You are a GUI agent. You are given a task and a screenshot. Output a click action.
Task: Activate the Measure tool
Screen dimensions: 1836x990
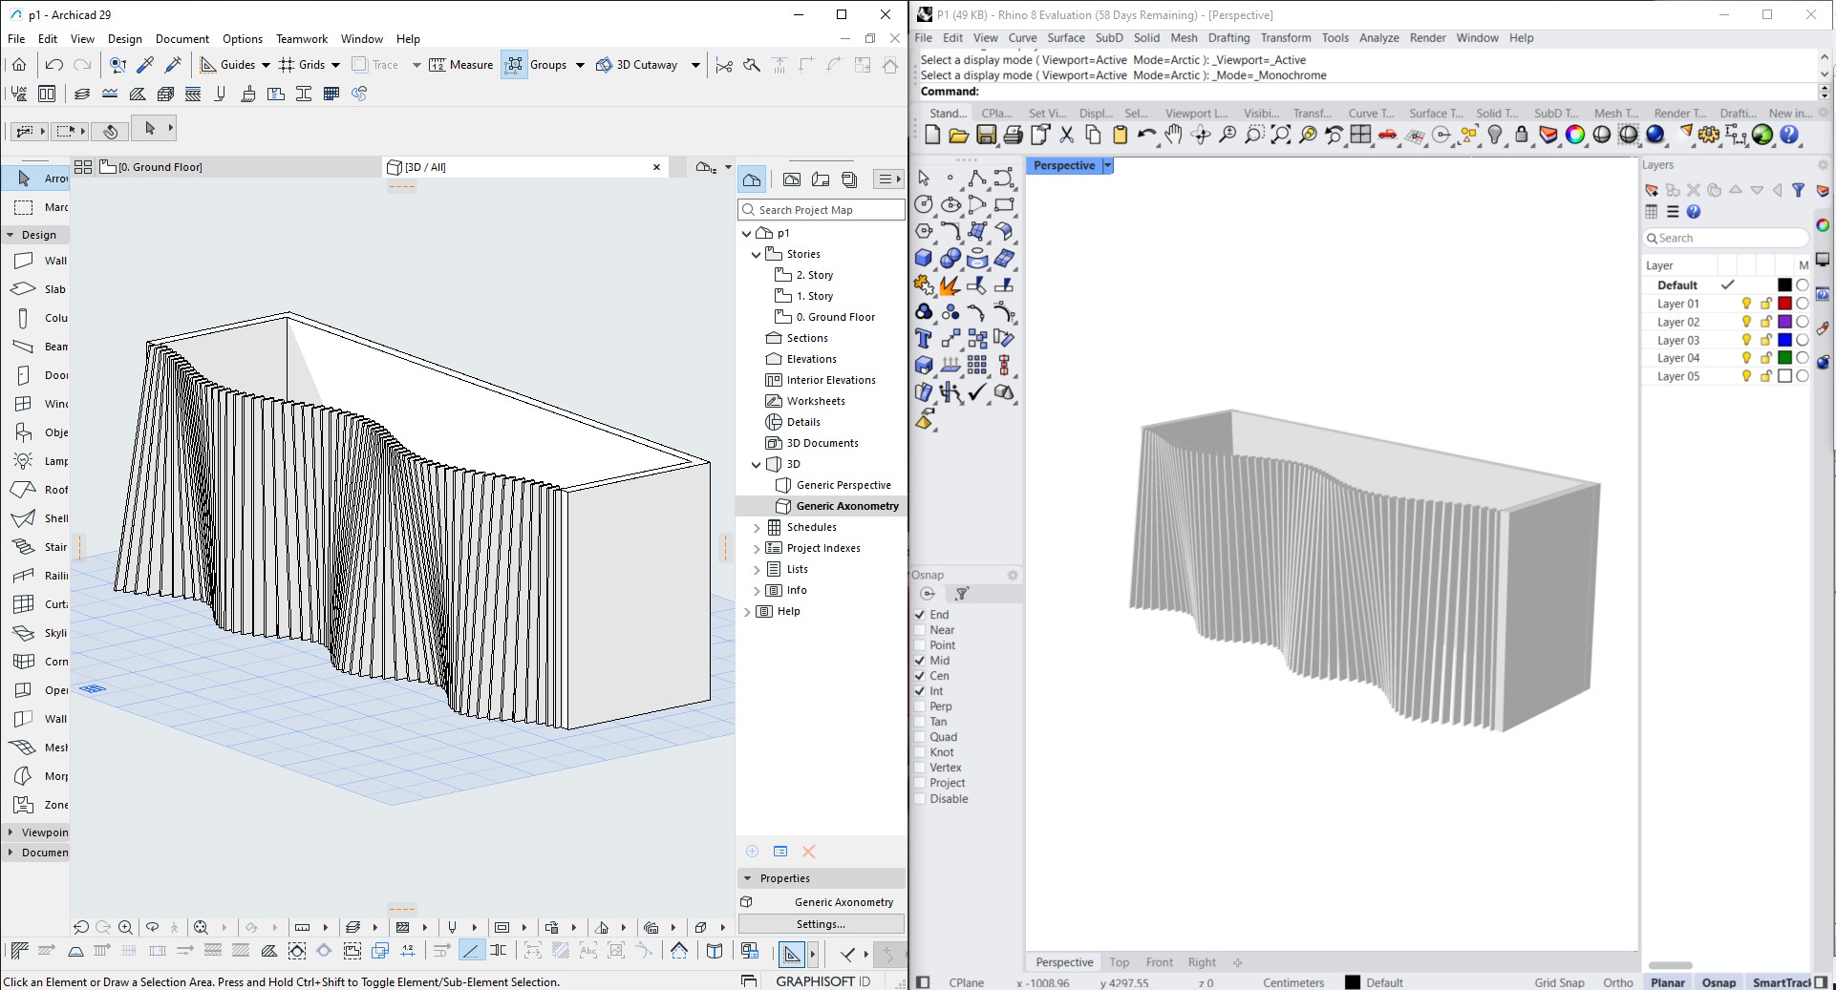(461, 65)
